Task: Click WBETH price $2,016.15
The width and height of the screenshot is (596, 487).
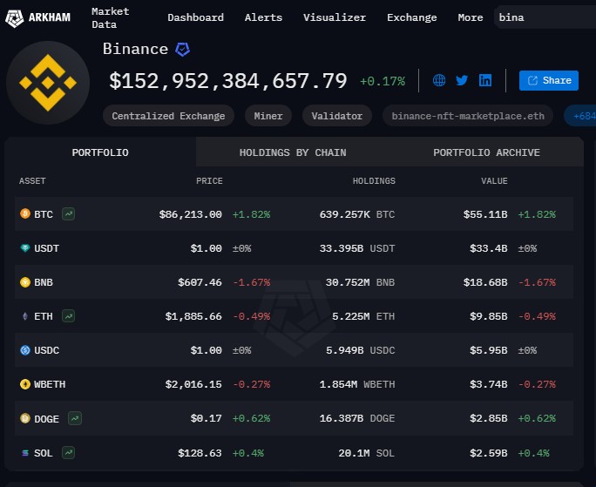Action: pyautogui.click(x=193, y=384)
